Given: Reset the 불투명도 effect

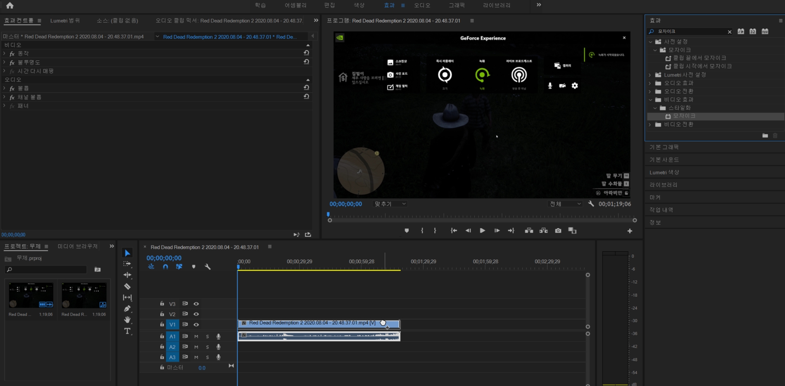Looking at the screenshot, I should pos(306,62).
